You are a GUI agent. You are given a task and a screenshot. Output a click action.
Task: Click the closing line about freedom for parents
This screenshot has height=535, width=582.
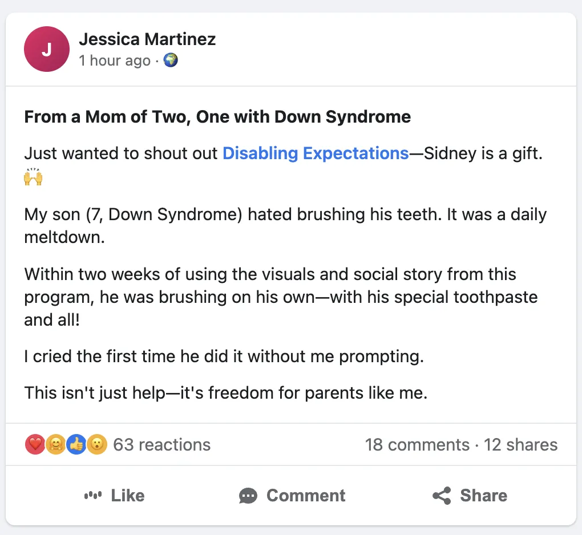pos(225,393)
